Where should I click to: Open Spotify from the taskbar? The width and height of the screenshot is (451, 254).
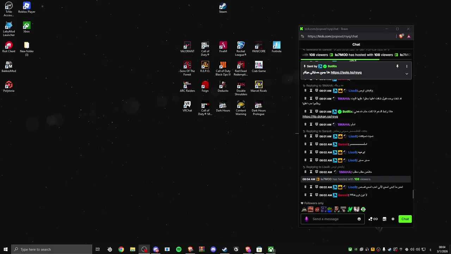click(x=179, y=249)
